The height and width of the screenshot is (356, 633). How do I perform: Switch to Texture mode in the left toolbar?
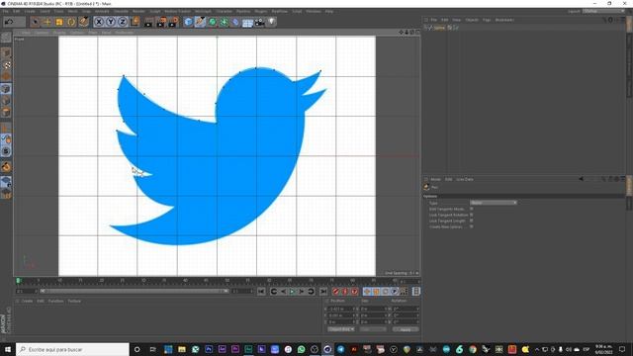(7, 65)
